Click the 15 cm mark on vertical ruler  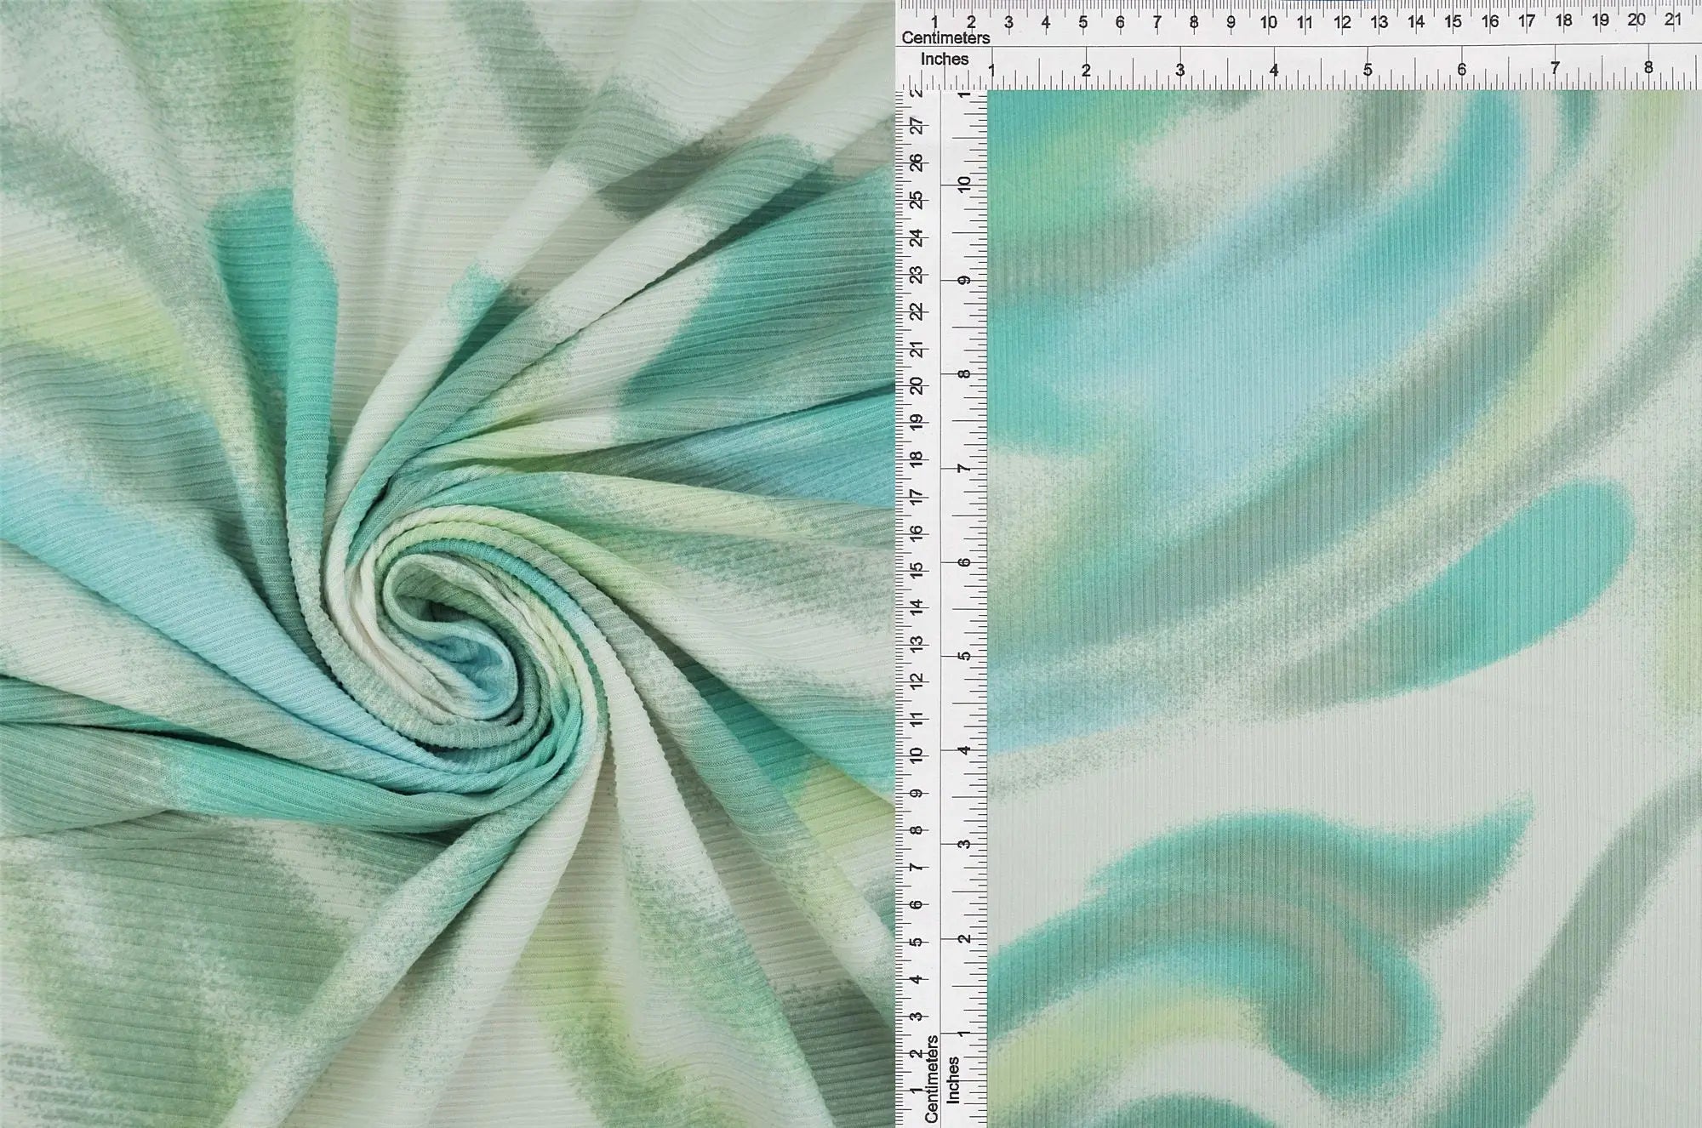[917, 570]
